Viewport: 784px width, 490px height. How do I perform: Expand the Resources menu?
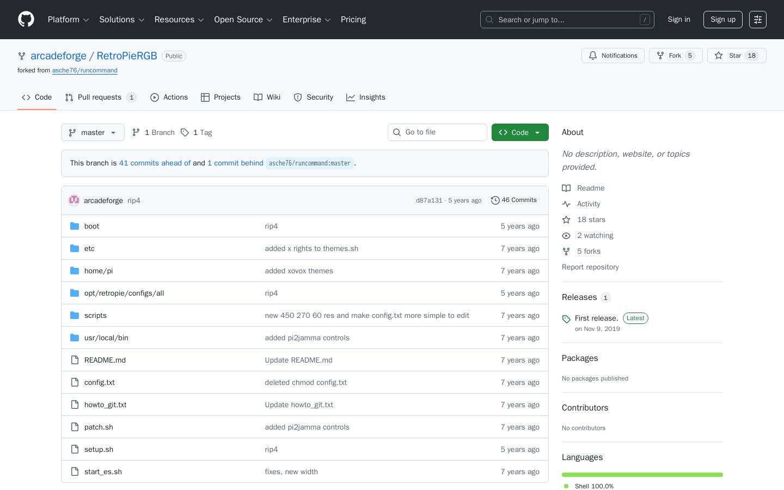click(x=180, y=20)
